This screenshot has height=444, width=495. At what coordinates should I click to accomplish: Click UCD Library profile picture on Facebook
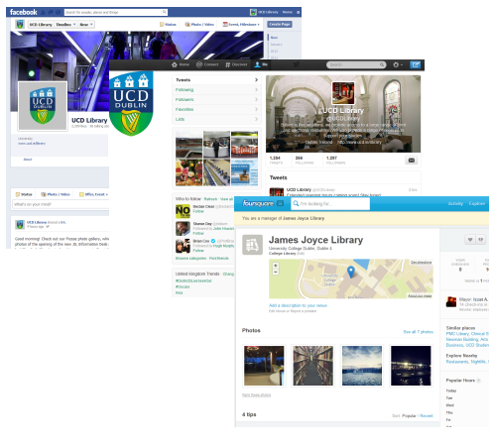(x=43, y=106)
